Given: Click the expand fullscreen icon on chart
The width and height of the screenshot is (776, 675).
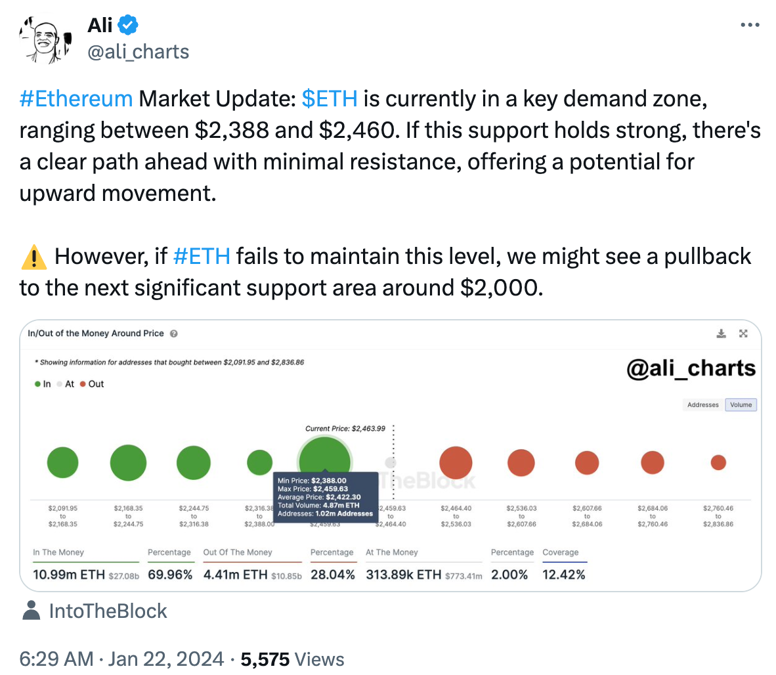Looking at the screenshot, I should 743,334.
